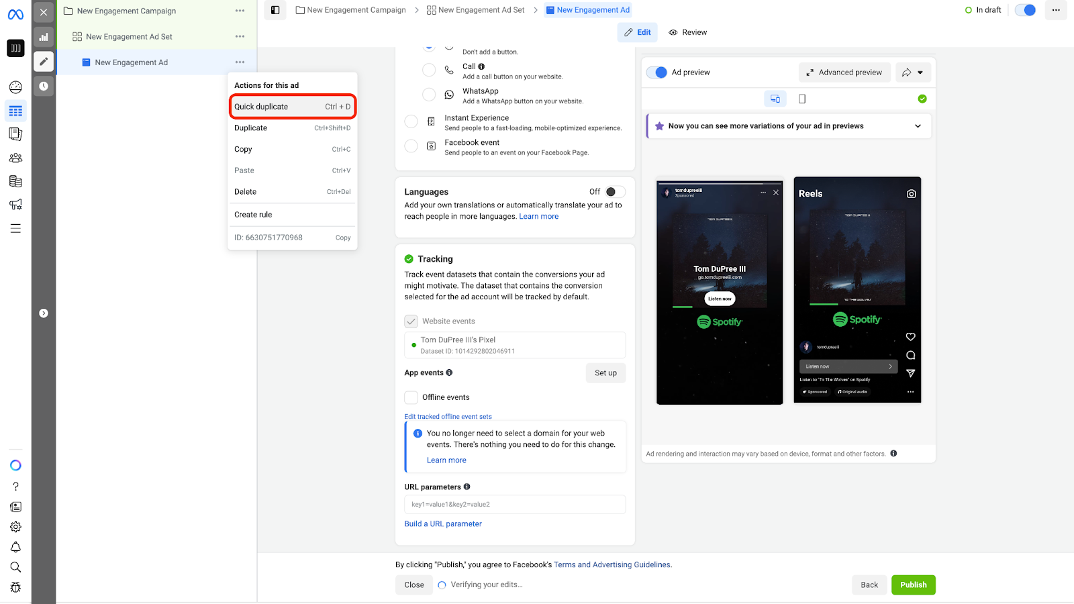Turn on the Languages toggle
Image resolution: width=1074 pixels, height=604 pixels.
(x=615, y=192)
